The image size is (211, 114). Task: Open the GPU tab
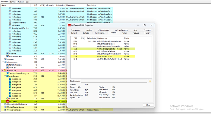(x=135, y=30)
